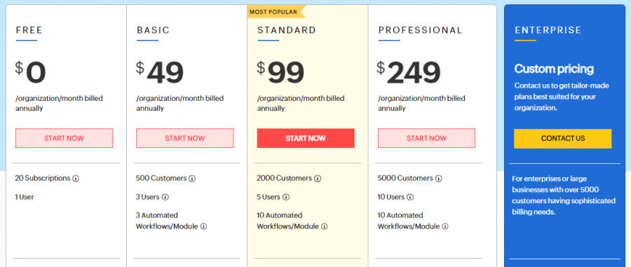Click the Enterprise plan heading
The height and width of the screenshot is (267, 631).
548,30
